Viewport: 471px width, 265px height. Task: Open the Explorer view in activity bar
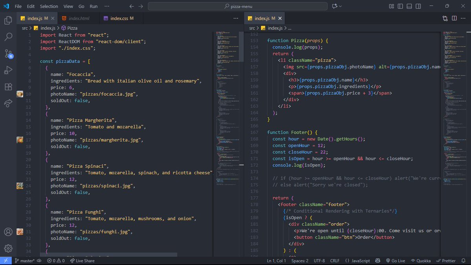tap(8, 20)
